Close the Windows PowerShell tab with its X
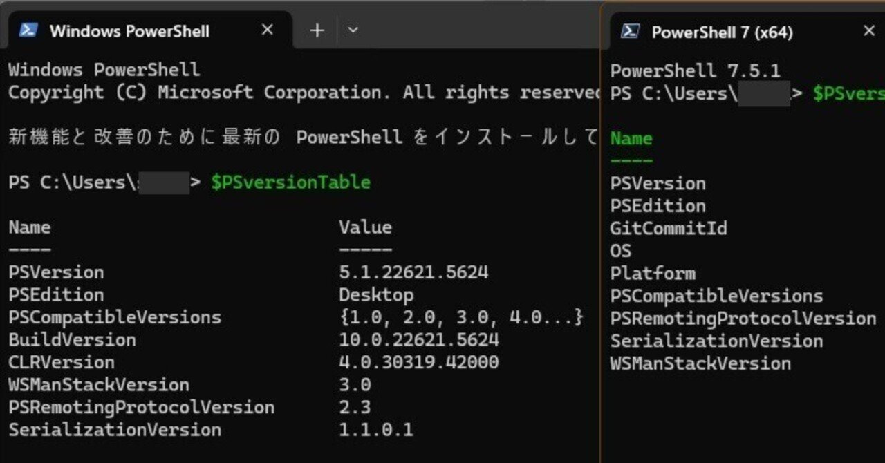Viewport: 885px width, 463px height. tap(266, 30)
